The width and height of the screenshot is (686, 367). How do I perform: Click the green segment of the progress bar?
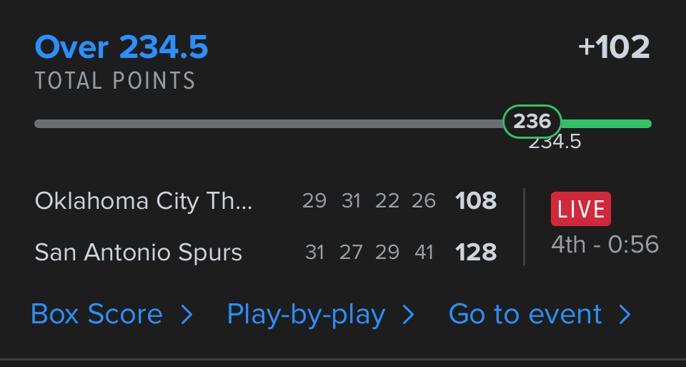(x=606, y=124)
